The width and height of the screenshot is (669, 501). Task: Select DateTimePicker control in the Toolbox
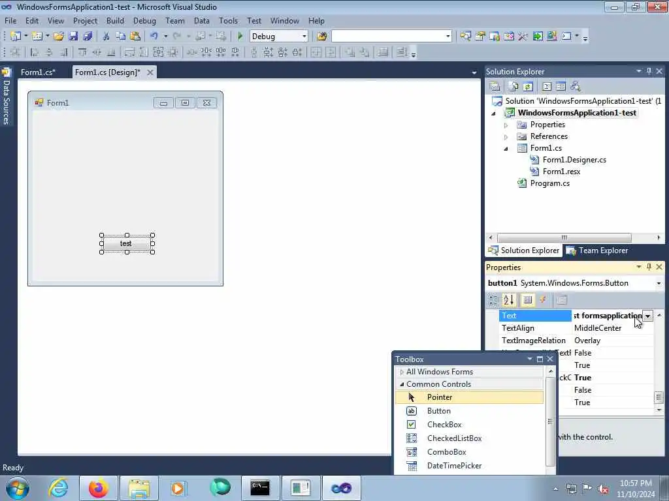(x=469, y=466)
